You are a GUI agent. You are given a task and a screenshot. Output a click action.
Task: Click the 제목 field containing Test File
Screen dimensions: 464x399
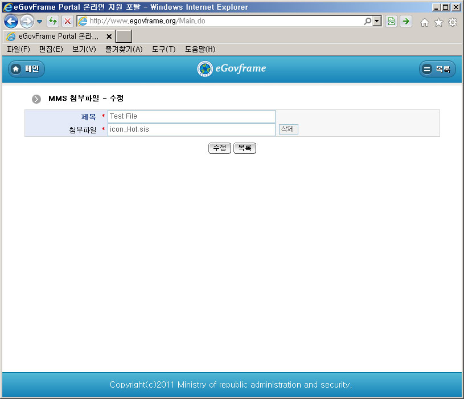click(191, 116)
